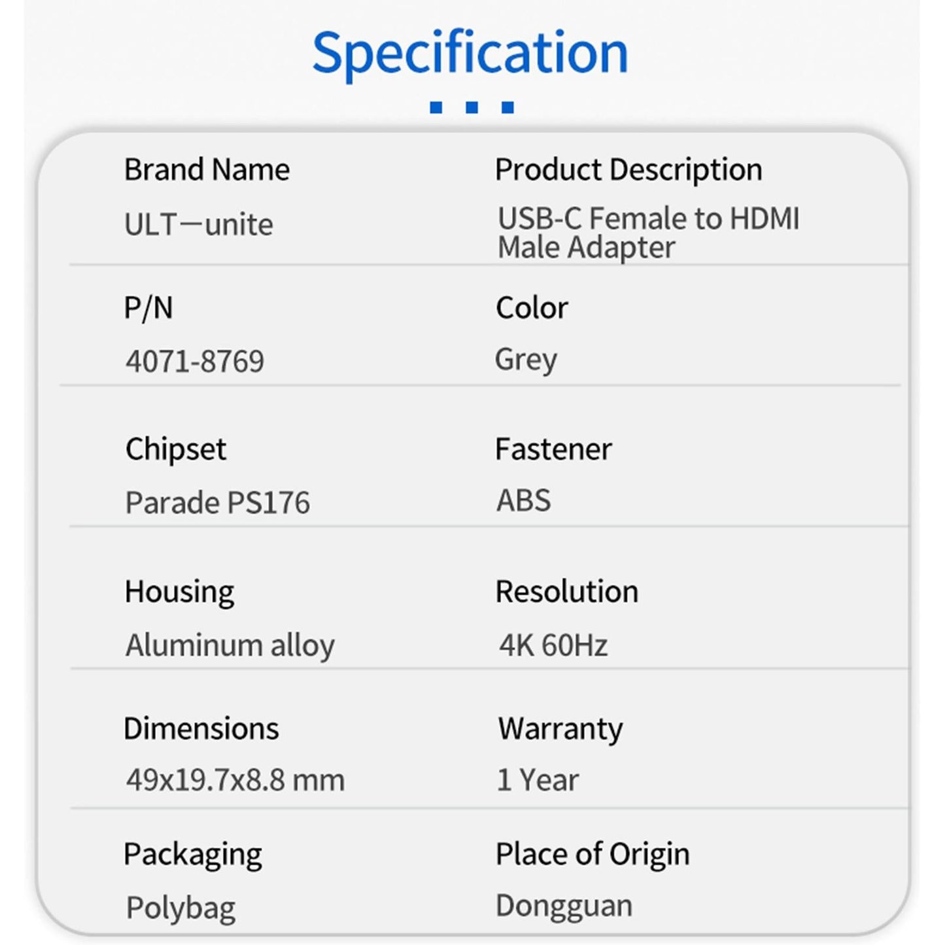Click the 1 Year warranty value

(x=538, y=780)
